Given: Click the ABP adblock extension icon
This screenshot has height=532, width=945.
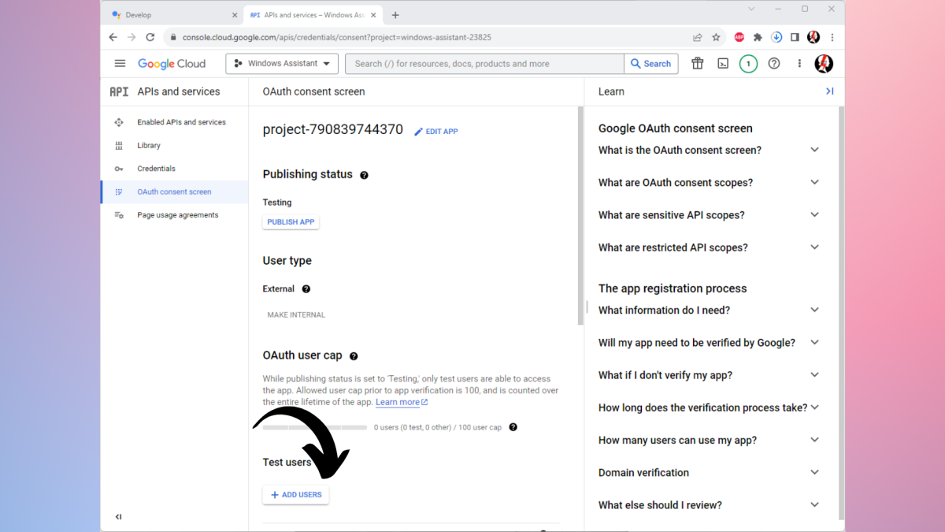Looking at the screenshot, I should coord(739,37).
